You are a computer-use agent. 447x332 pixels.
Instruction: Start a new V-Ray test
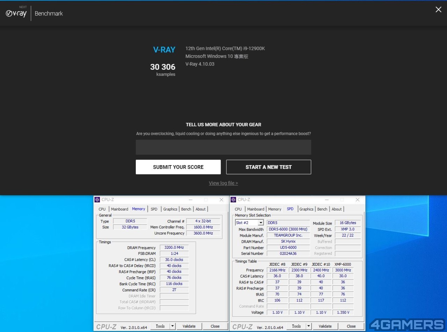coord(269,167)
